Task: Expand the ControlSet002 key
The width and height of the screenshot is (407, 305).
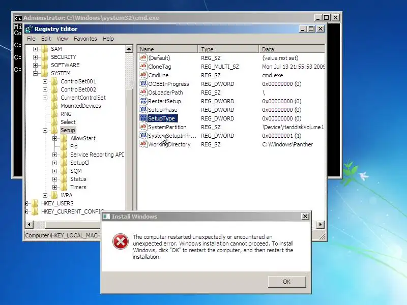Action: coord(45,89)
